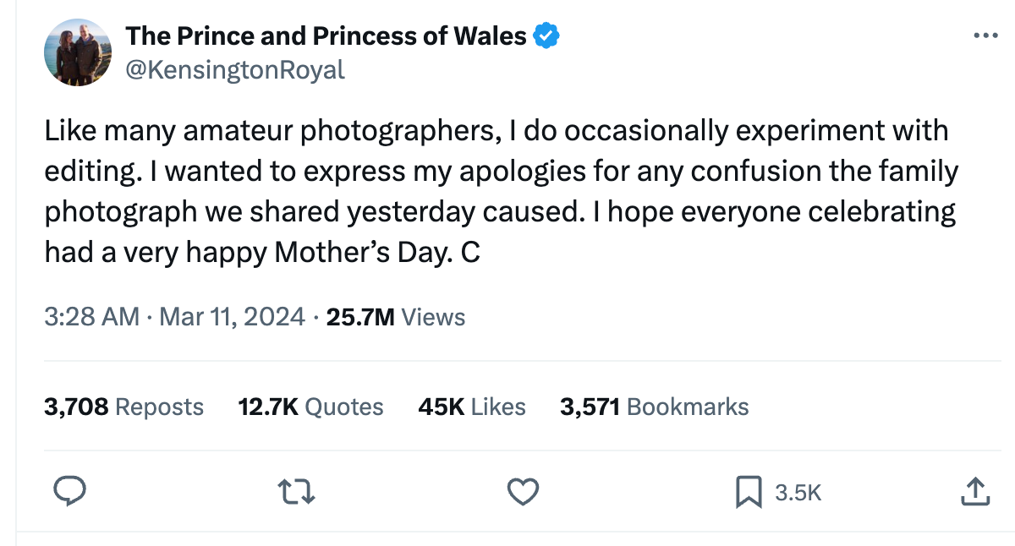Click the display name "The Prince and Princess of Wales"
This screenshot has width=1015, height=546.
pyautogui.click(x=326, y=36)
